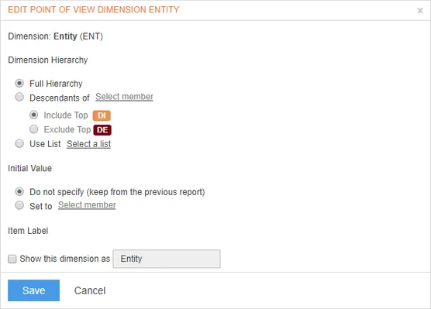The height and width of the screenshot is (309, 431).
Task: Close the Edit Point of View dialog
Action: pos(419,10)
